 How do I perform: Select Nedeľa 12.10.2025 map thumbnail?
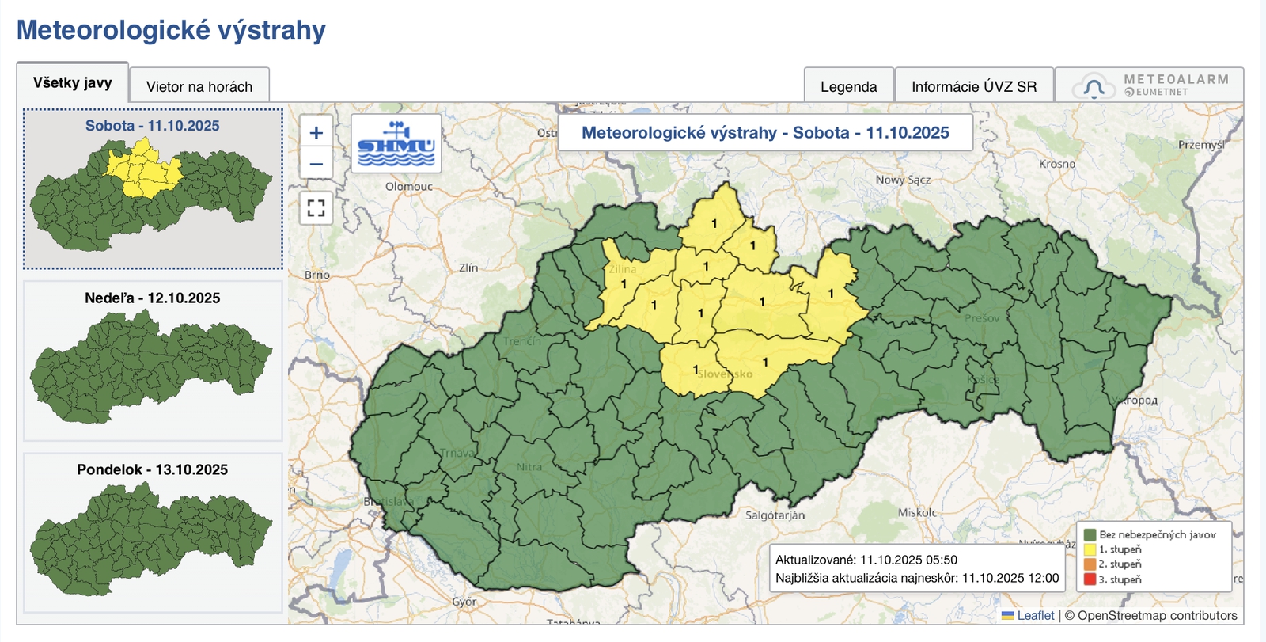coord(153,360)
